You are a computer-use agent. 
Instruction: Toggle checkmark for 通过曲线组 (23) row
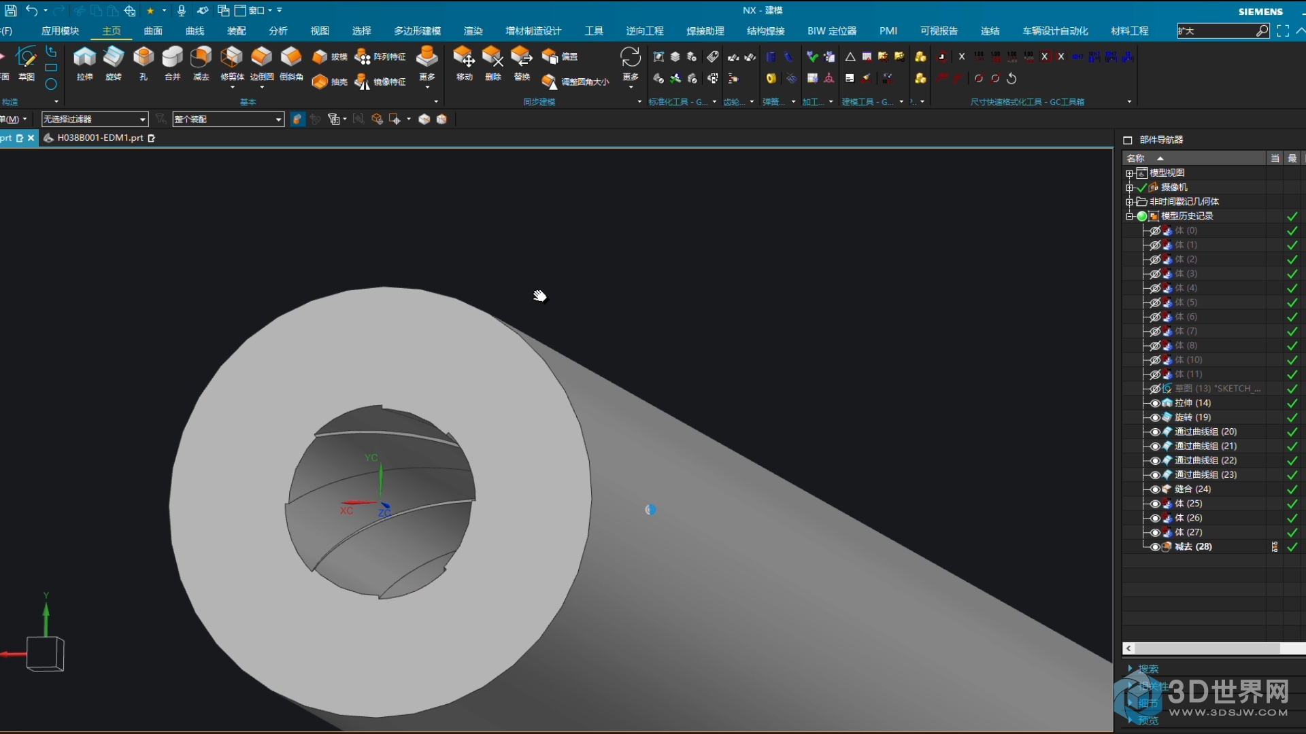1292,475
